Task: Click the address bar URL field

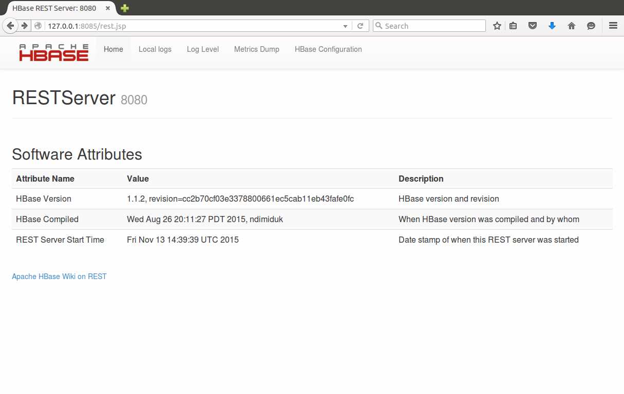Action: (x=193, y=26)
